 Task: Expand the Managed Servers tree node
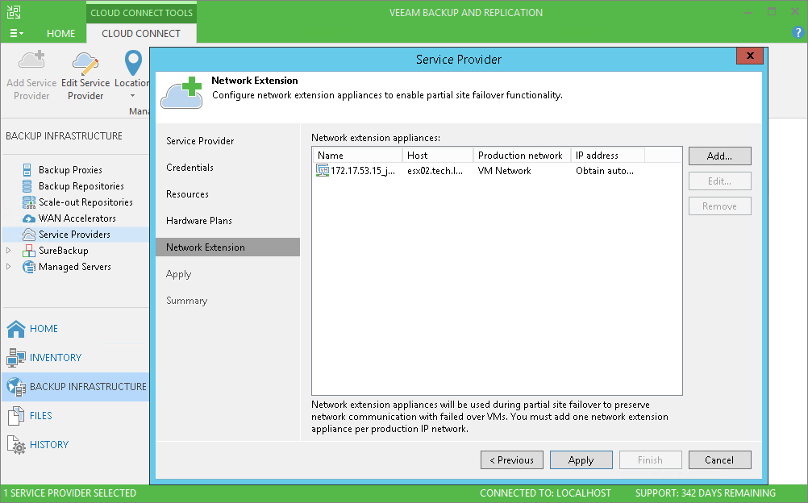pos(8,267)
